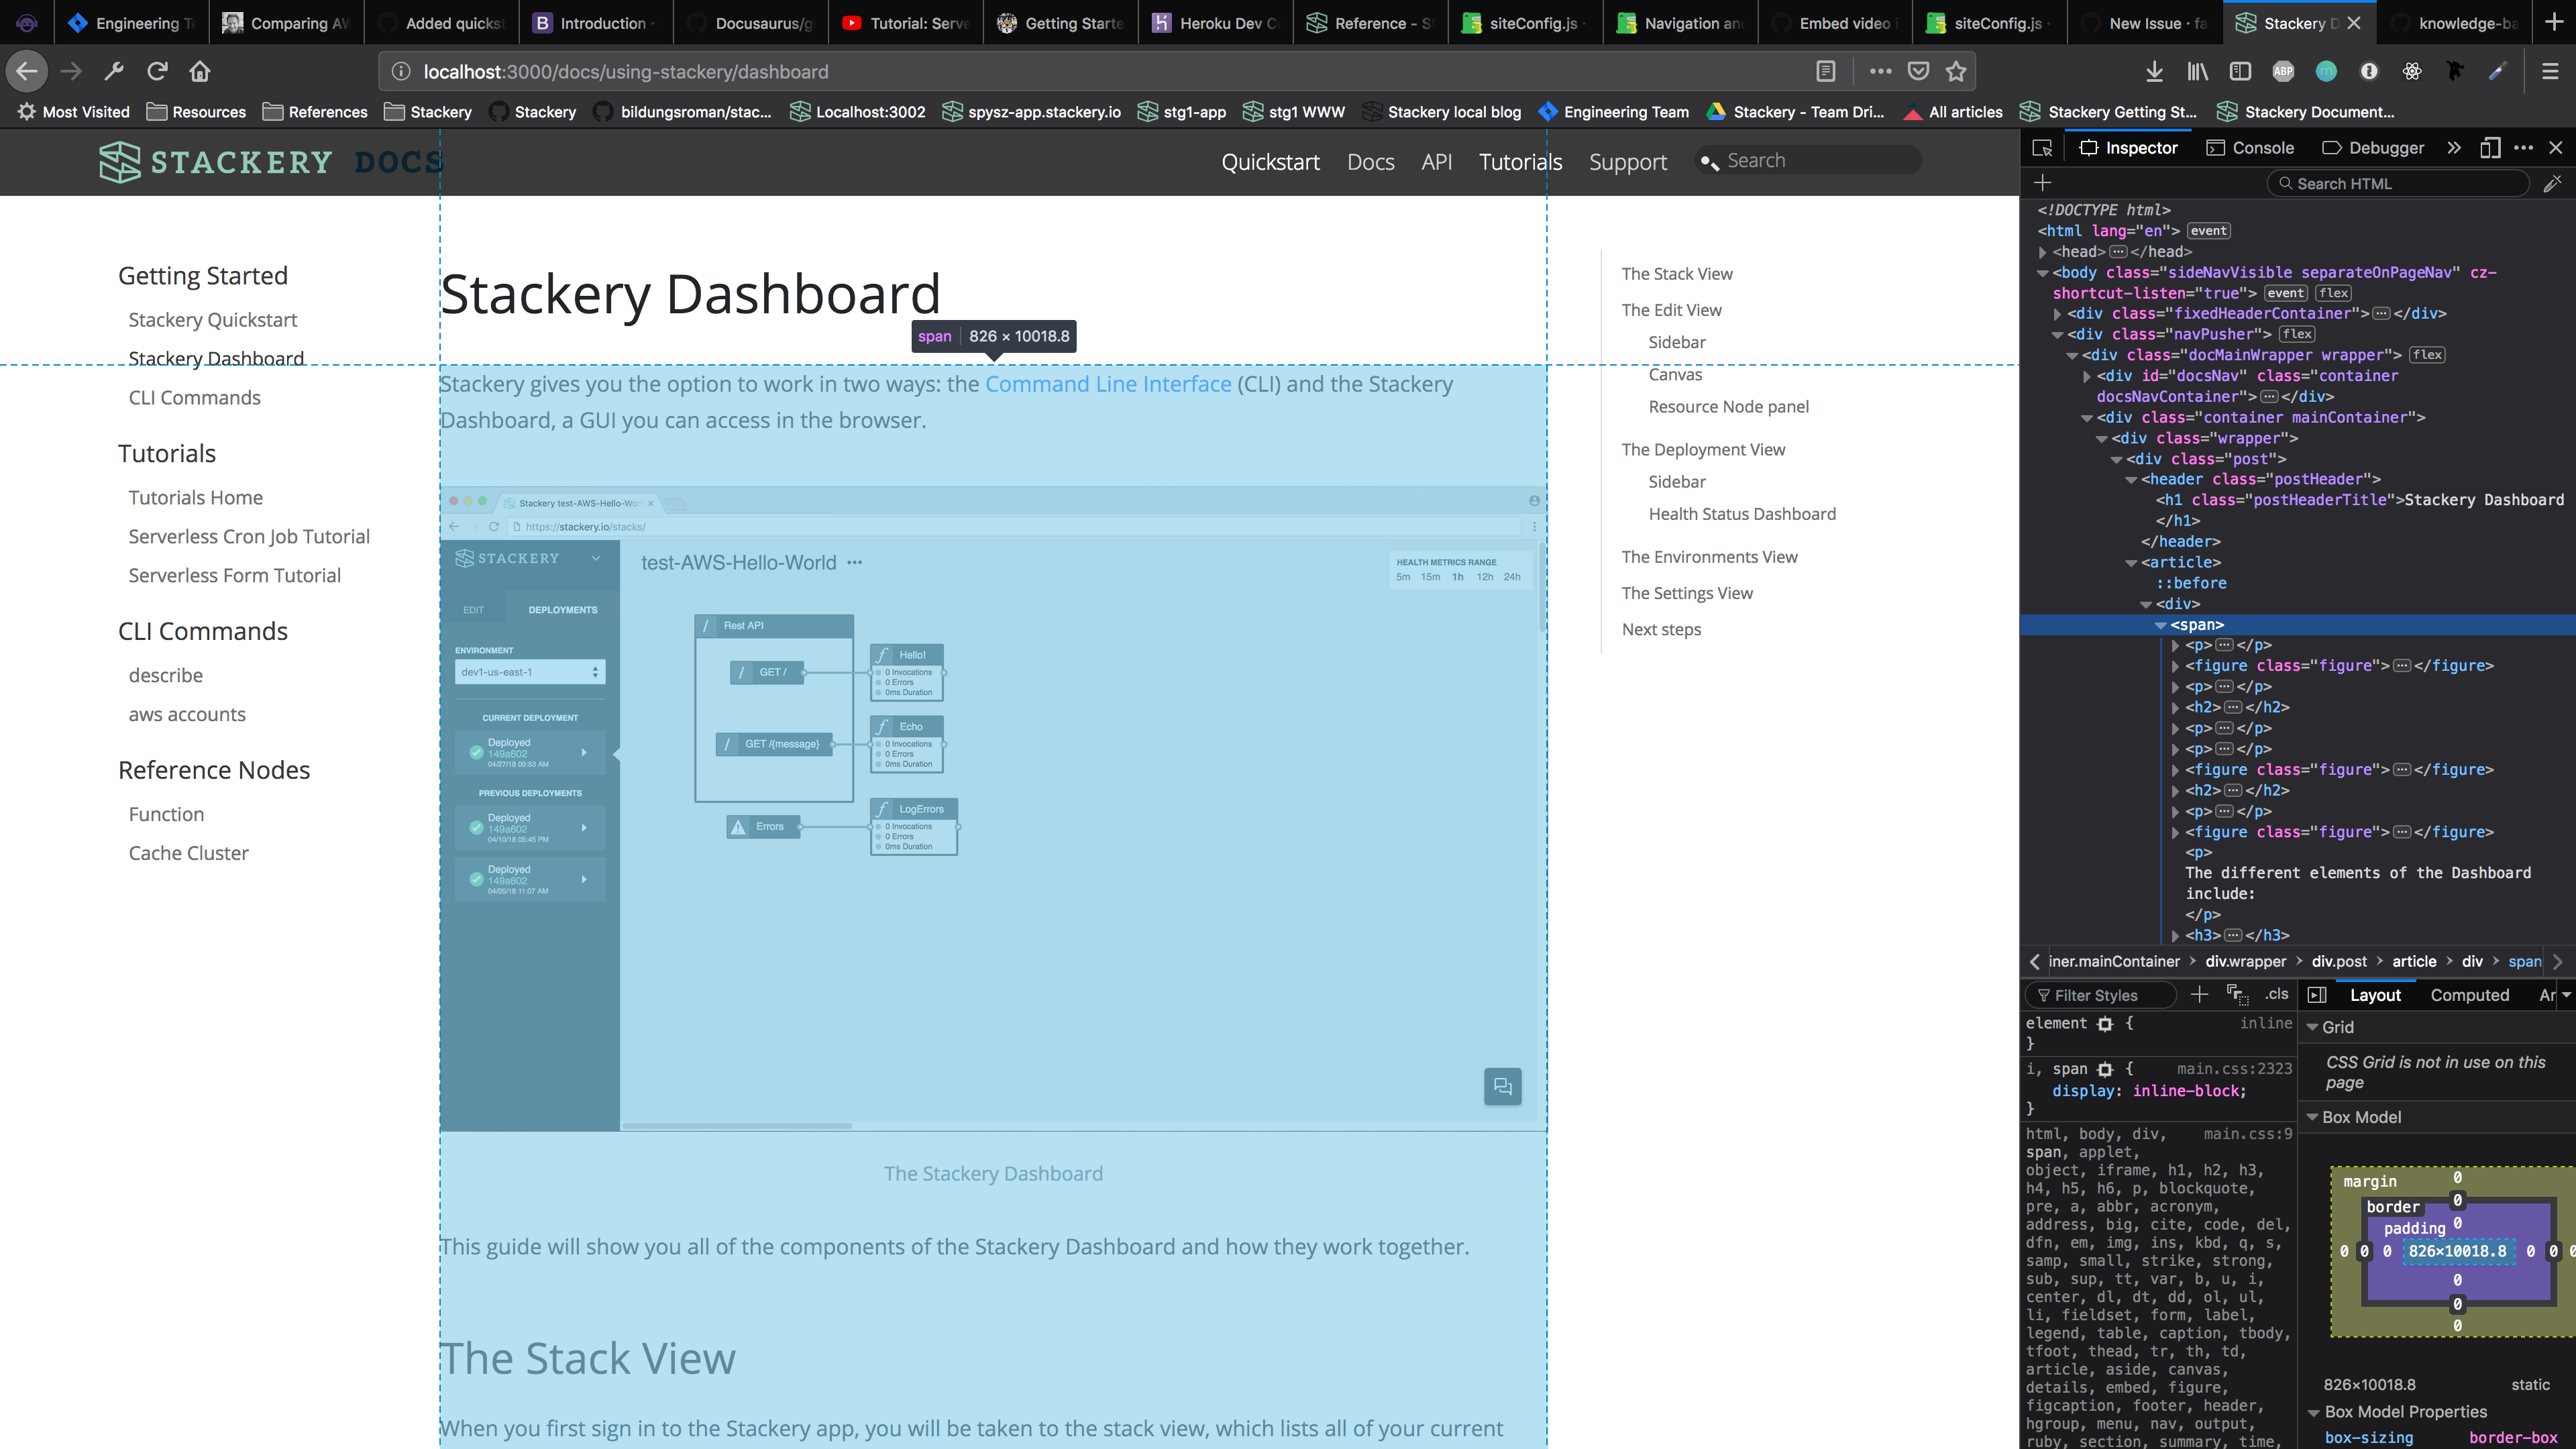Add a new style rule
The width and height of the screenshot is (2576, 1449).
tap(2199, 994)
